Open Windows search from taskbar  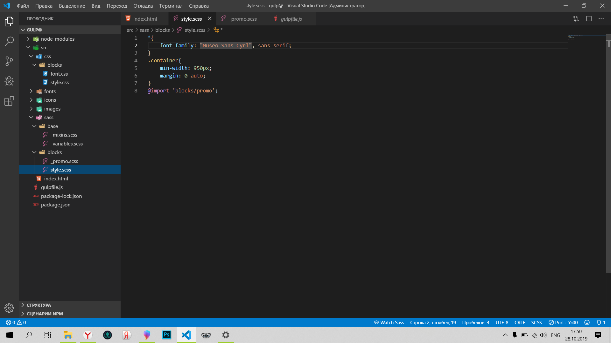point(29,335)
